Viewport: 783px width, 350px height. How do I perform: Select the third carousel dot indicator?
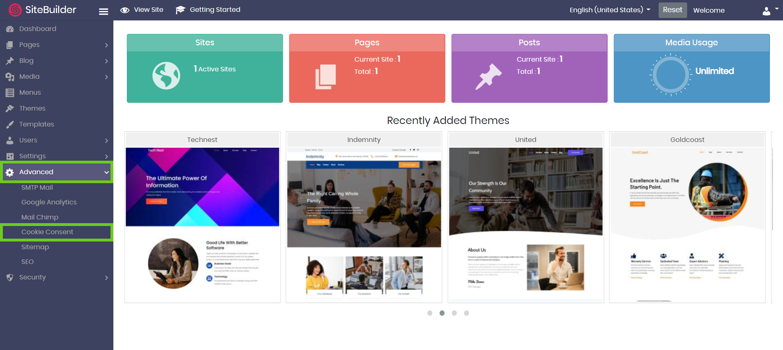[454, 313]
